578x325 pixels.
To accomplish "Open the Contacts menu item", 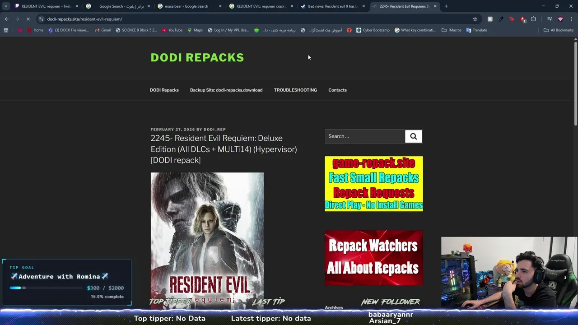I will [x=337, y=90].
